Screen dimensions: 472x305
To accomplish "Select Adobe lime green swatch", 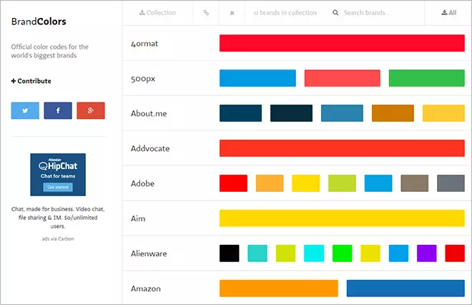I will pyautogui.click(x=342, y=183).
